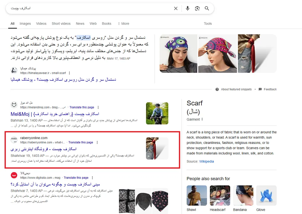Select the Books tab
Screen dimensions: 302x214
point(107,23)
